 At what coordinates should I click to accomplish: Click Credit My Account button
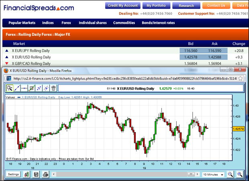point(123,6)
